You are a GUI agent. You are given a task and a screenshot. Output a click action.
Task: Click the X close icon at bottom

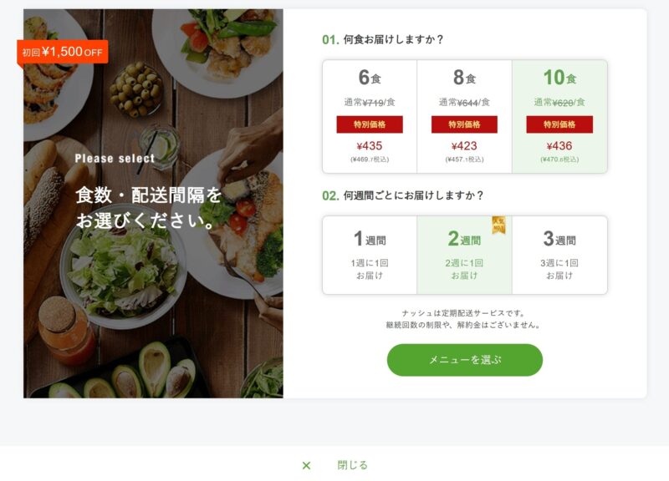tap(306, 465)
